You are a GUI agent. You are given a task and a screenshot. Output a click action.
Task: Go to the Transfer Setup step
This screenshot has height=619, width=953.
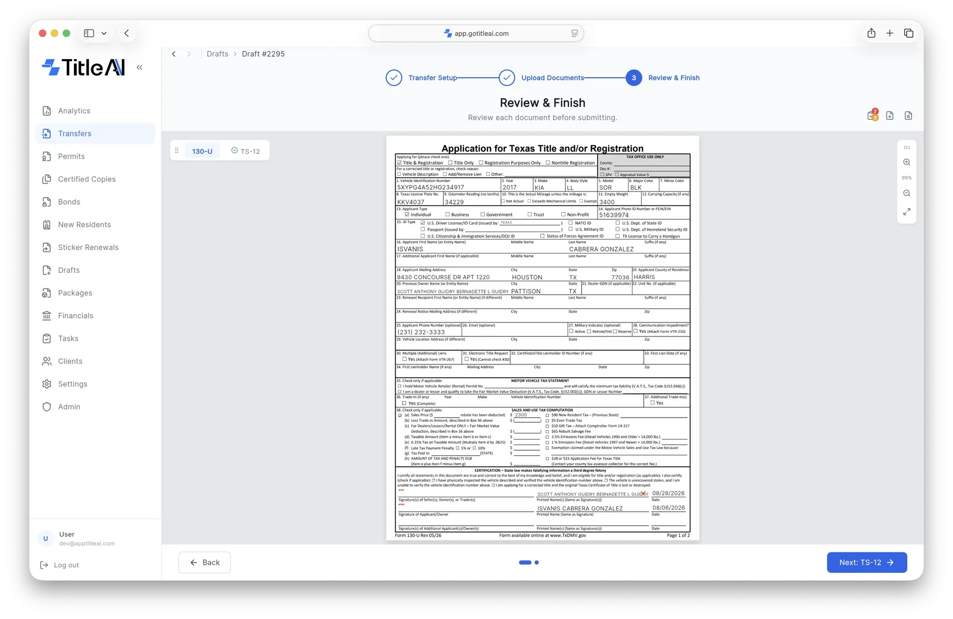pyautogui.click(x=422, y=78)
